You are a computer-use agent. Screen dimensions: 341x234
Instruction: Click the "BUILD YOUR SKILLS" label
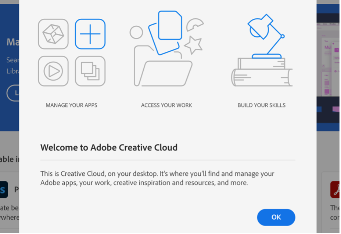[x=262, y=105]
